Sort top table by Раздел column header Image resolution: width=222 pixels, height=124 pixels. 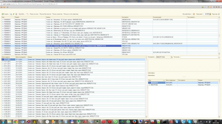pyautogui.click(x=30, y=17)
